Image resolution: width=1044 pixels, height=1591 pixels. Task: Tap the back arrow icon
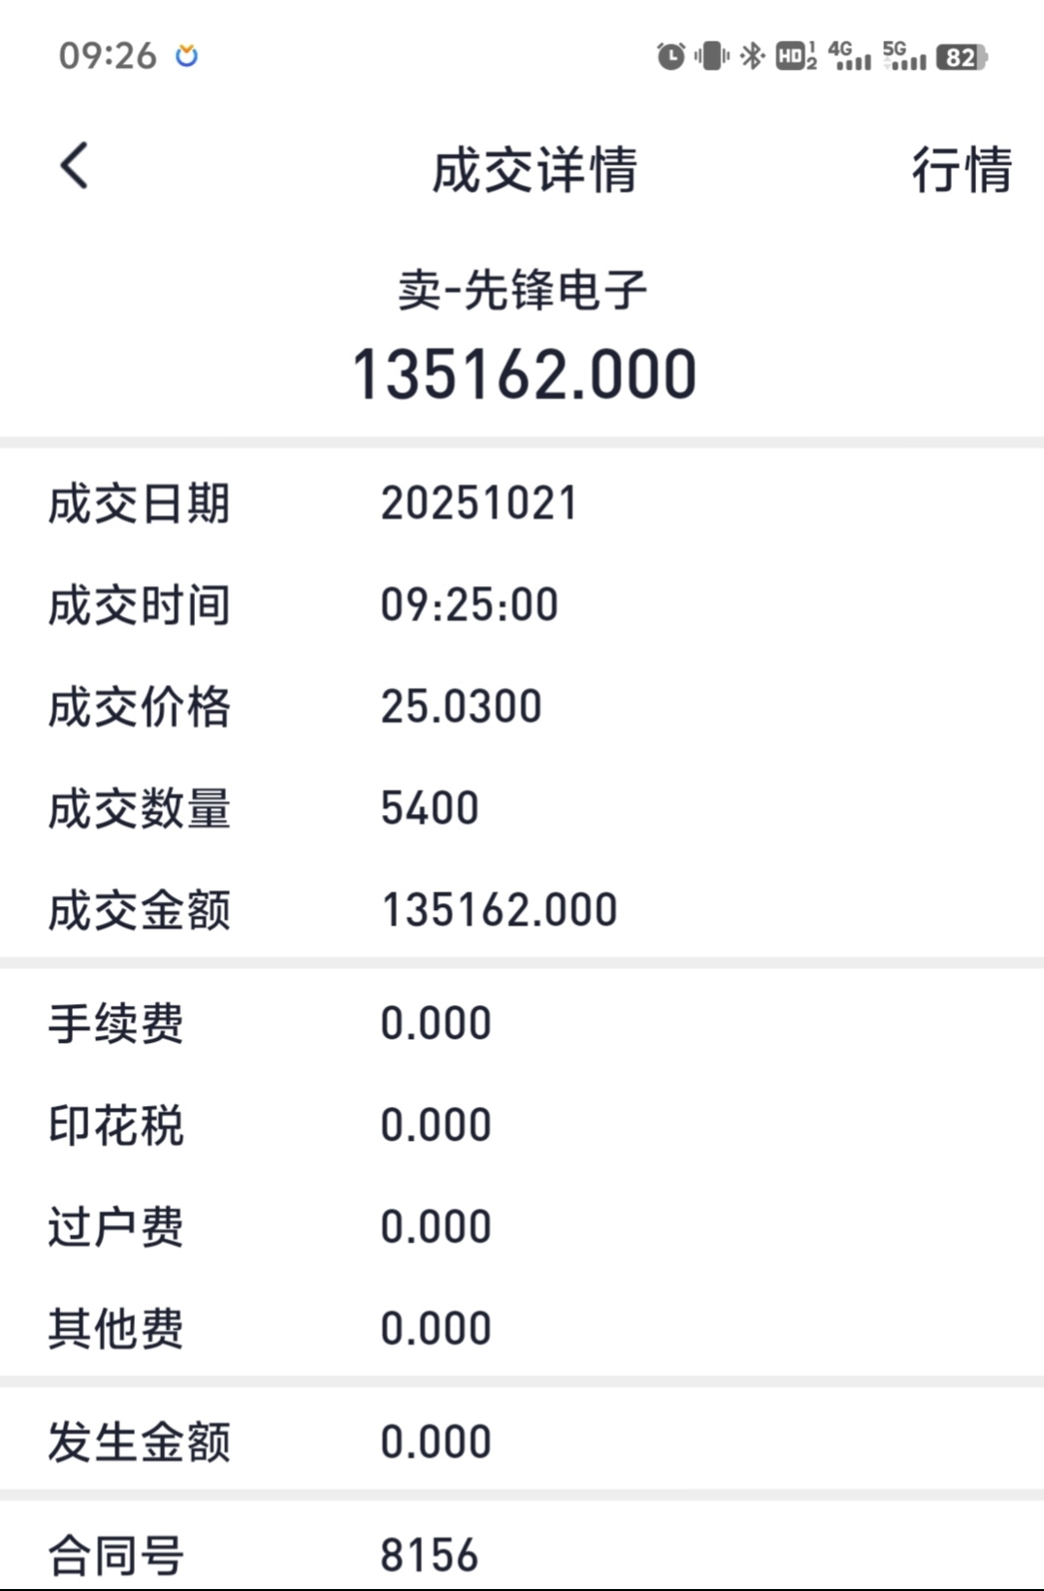point(74,166)
